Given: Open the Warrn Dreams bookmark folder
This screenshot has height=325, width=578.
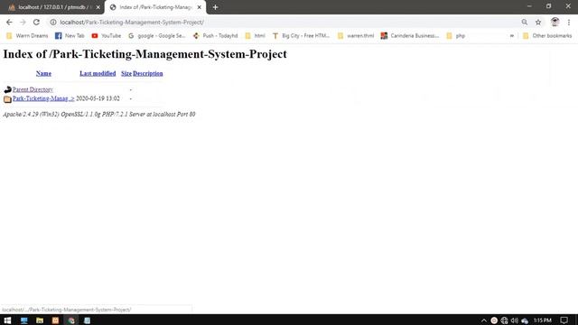Looking at the screenshot, I should (27, 36).
